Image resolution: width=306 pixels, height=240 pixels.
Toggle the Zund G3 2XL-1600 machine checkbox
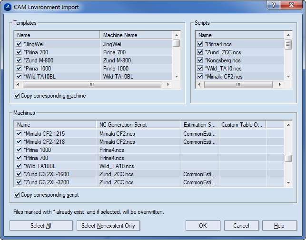[x=19, y=174]
